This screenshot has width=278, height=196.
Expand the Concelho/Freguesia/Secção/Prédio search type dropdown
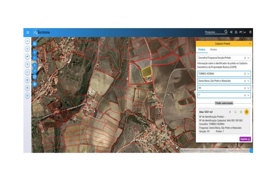[248, 58]
